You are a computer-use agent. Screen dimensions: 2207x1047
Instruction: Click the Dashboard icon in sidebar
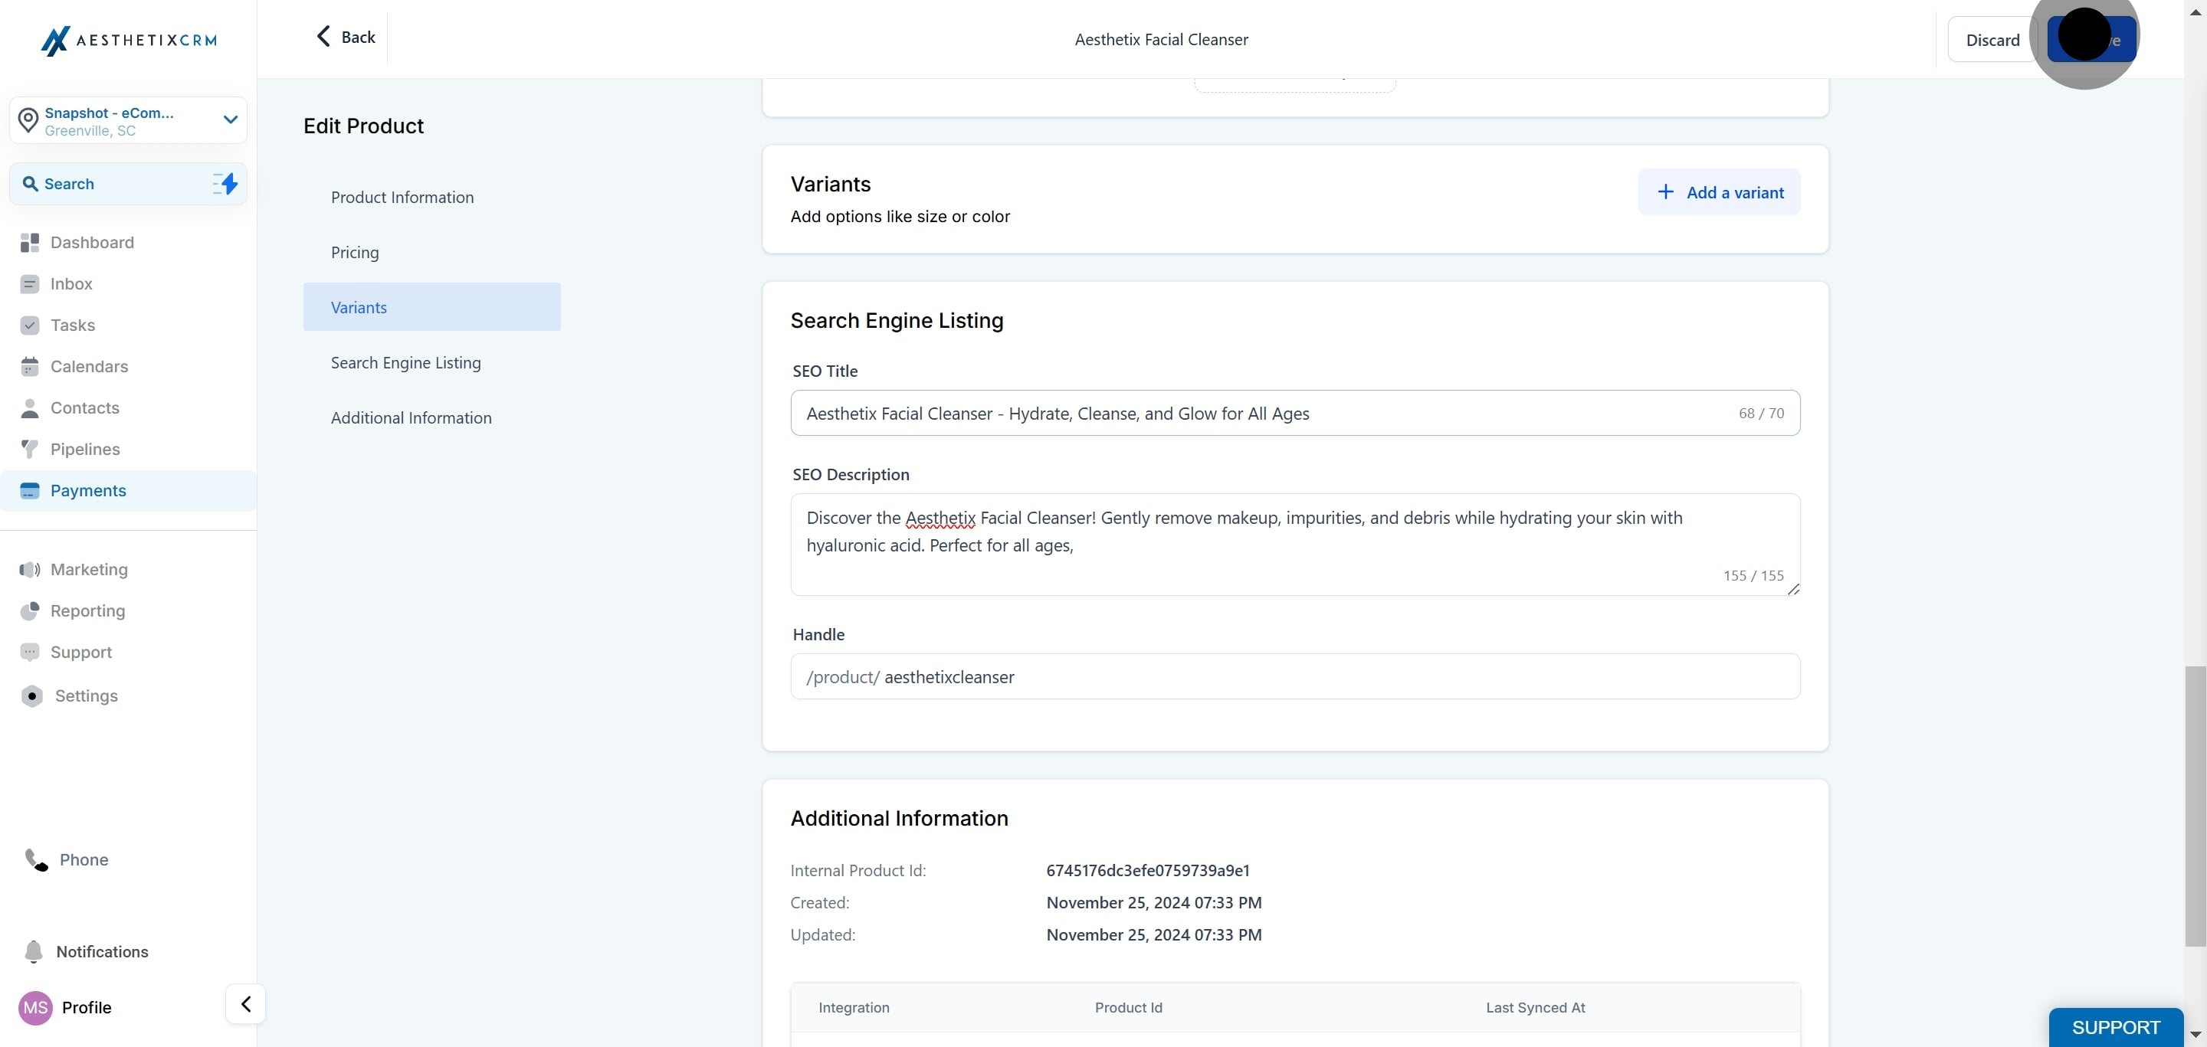tap(30, 243)
